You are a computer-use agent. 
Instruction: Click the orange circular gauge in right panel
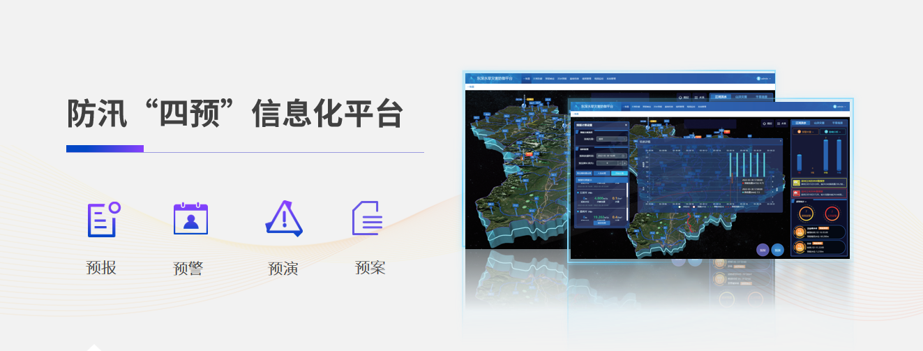806,214
